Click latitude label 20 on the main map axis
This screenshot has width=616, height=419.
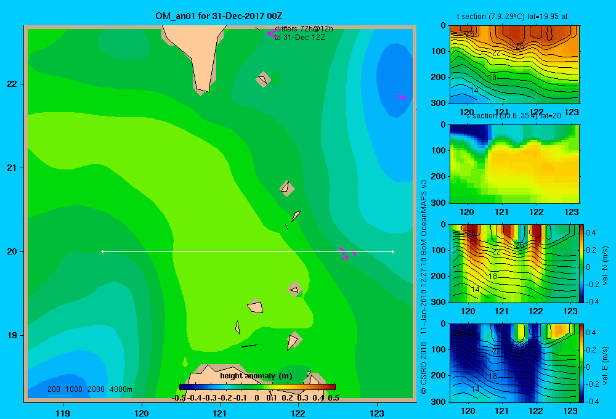(12, 251)
